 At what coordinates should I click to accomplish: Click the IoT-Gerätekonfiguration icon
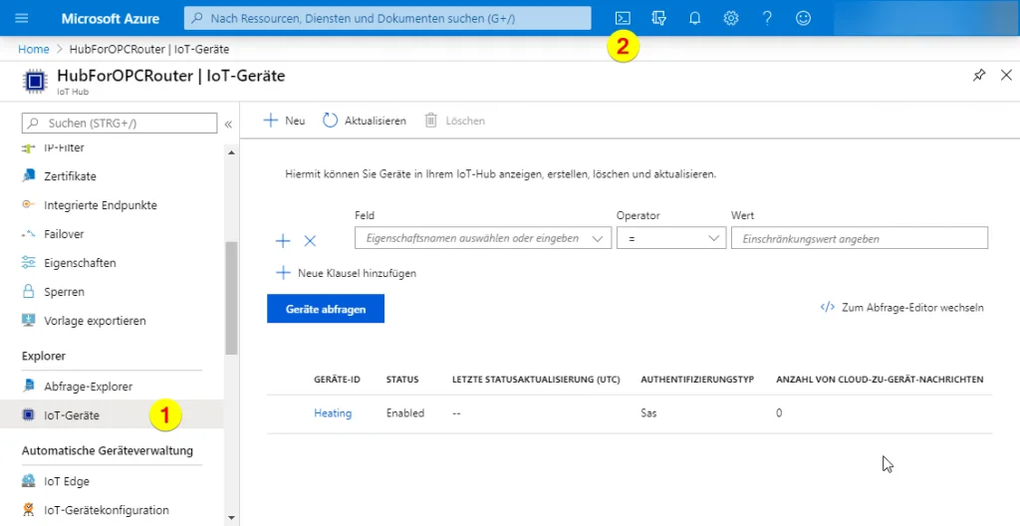coord(29,510)
